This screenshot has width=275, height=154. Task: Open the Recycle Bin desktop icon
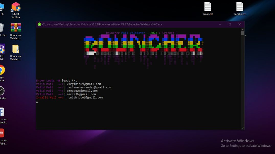click(x=3, y=30)
